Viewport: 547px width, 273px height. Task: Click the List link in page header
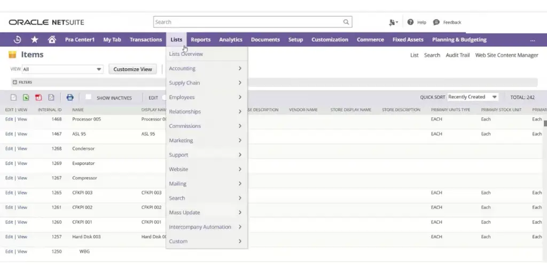coord(414,55)
